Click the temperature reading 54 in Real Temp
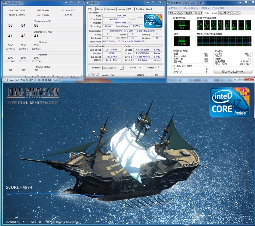This screenshot has height=226, width=255. point(23,25)
